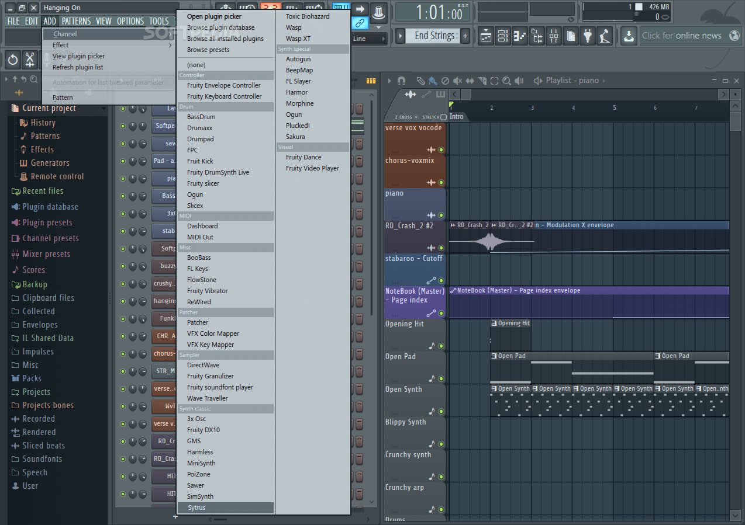The image size is (745, 525).
Task: Open the PATTERNS menu
Action: click(77, 21)
